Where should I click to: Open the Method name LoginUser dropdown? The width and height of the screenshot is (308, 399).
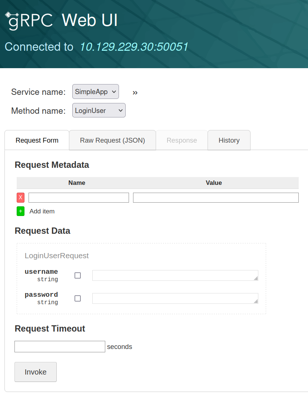coord(99,110)
